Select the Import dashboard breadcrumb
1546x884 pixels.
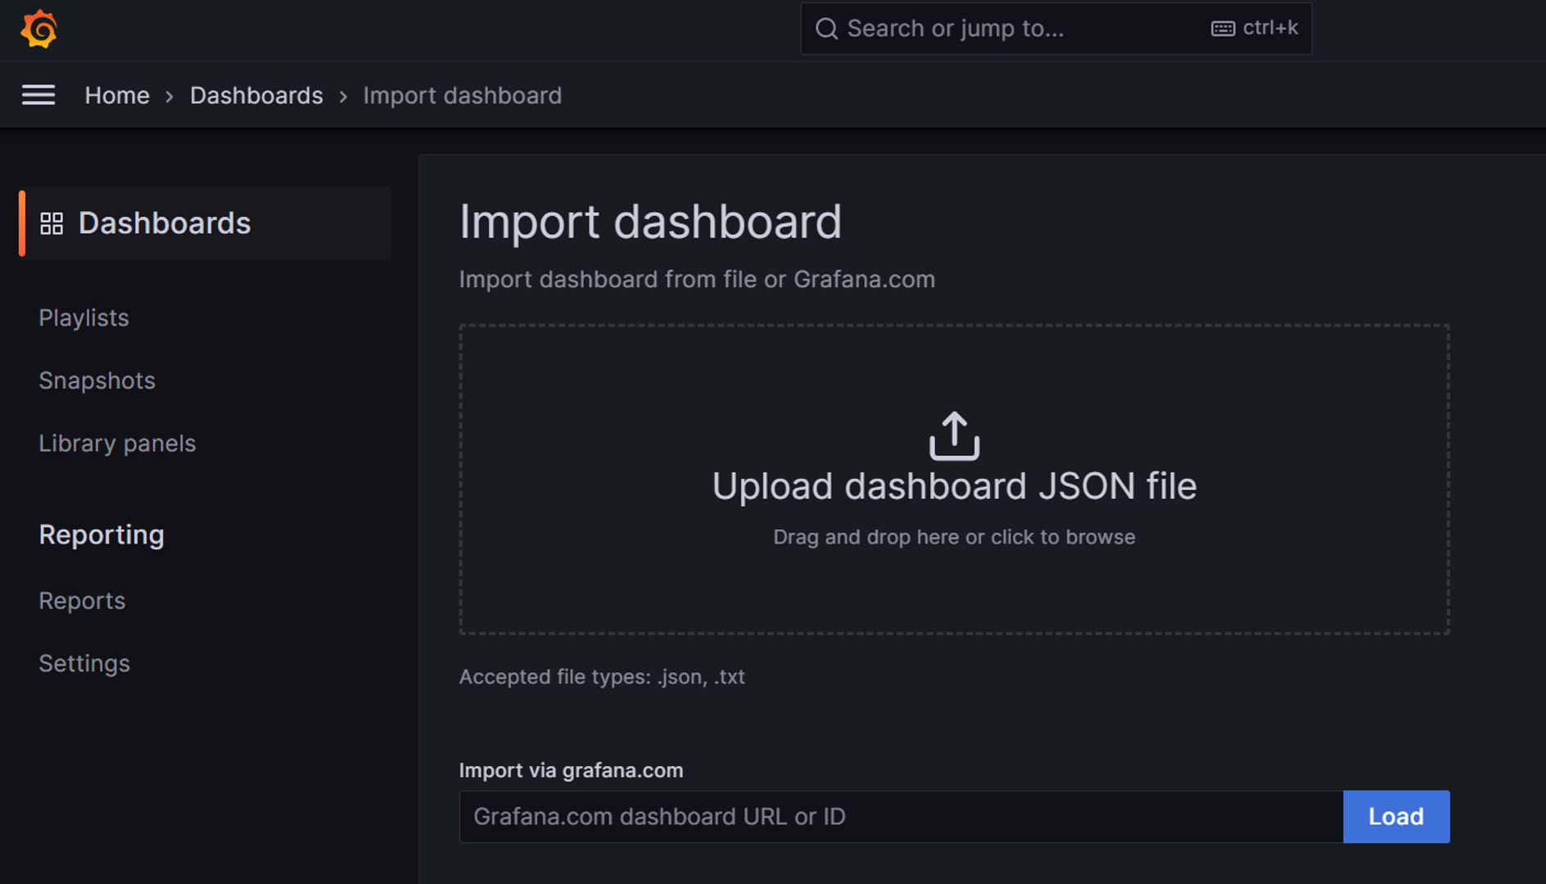pos(462,96)
